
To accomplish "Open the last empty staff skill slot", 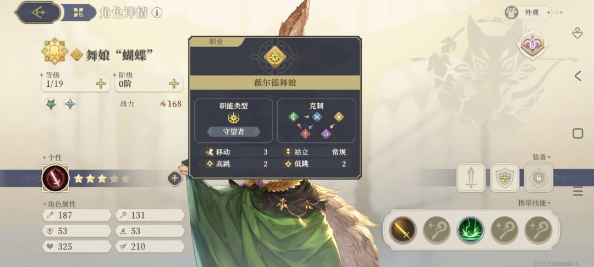I will pyautogui.click(x=538, y=230).
